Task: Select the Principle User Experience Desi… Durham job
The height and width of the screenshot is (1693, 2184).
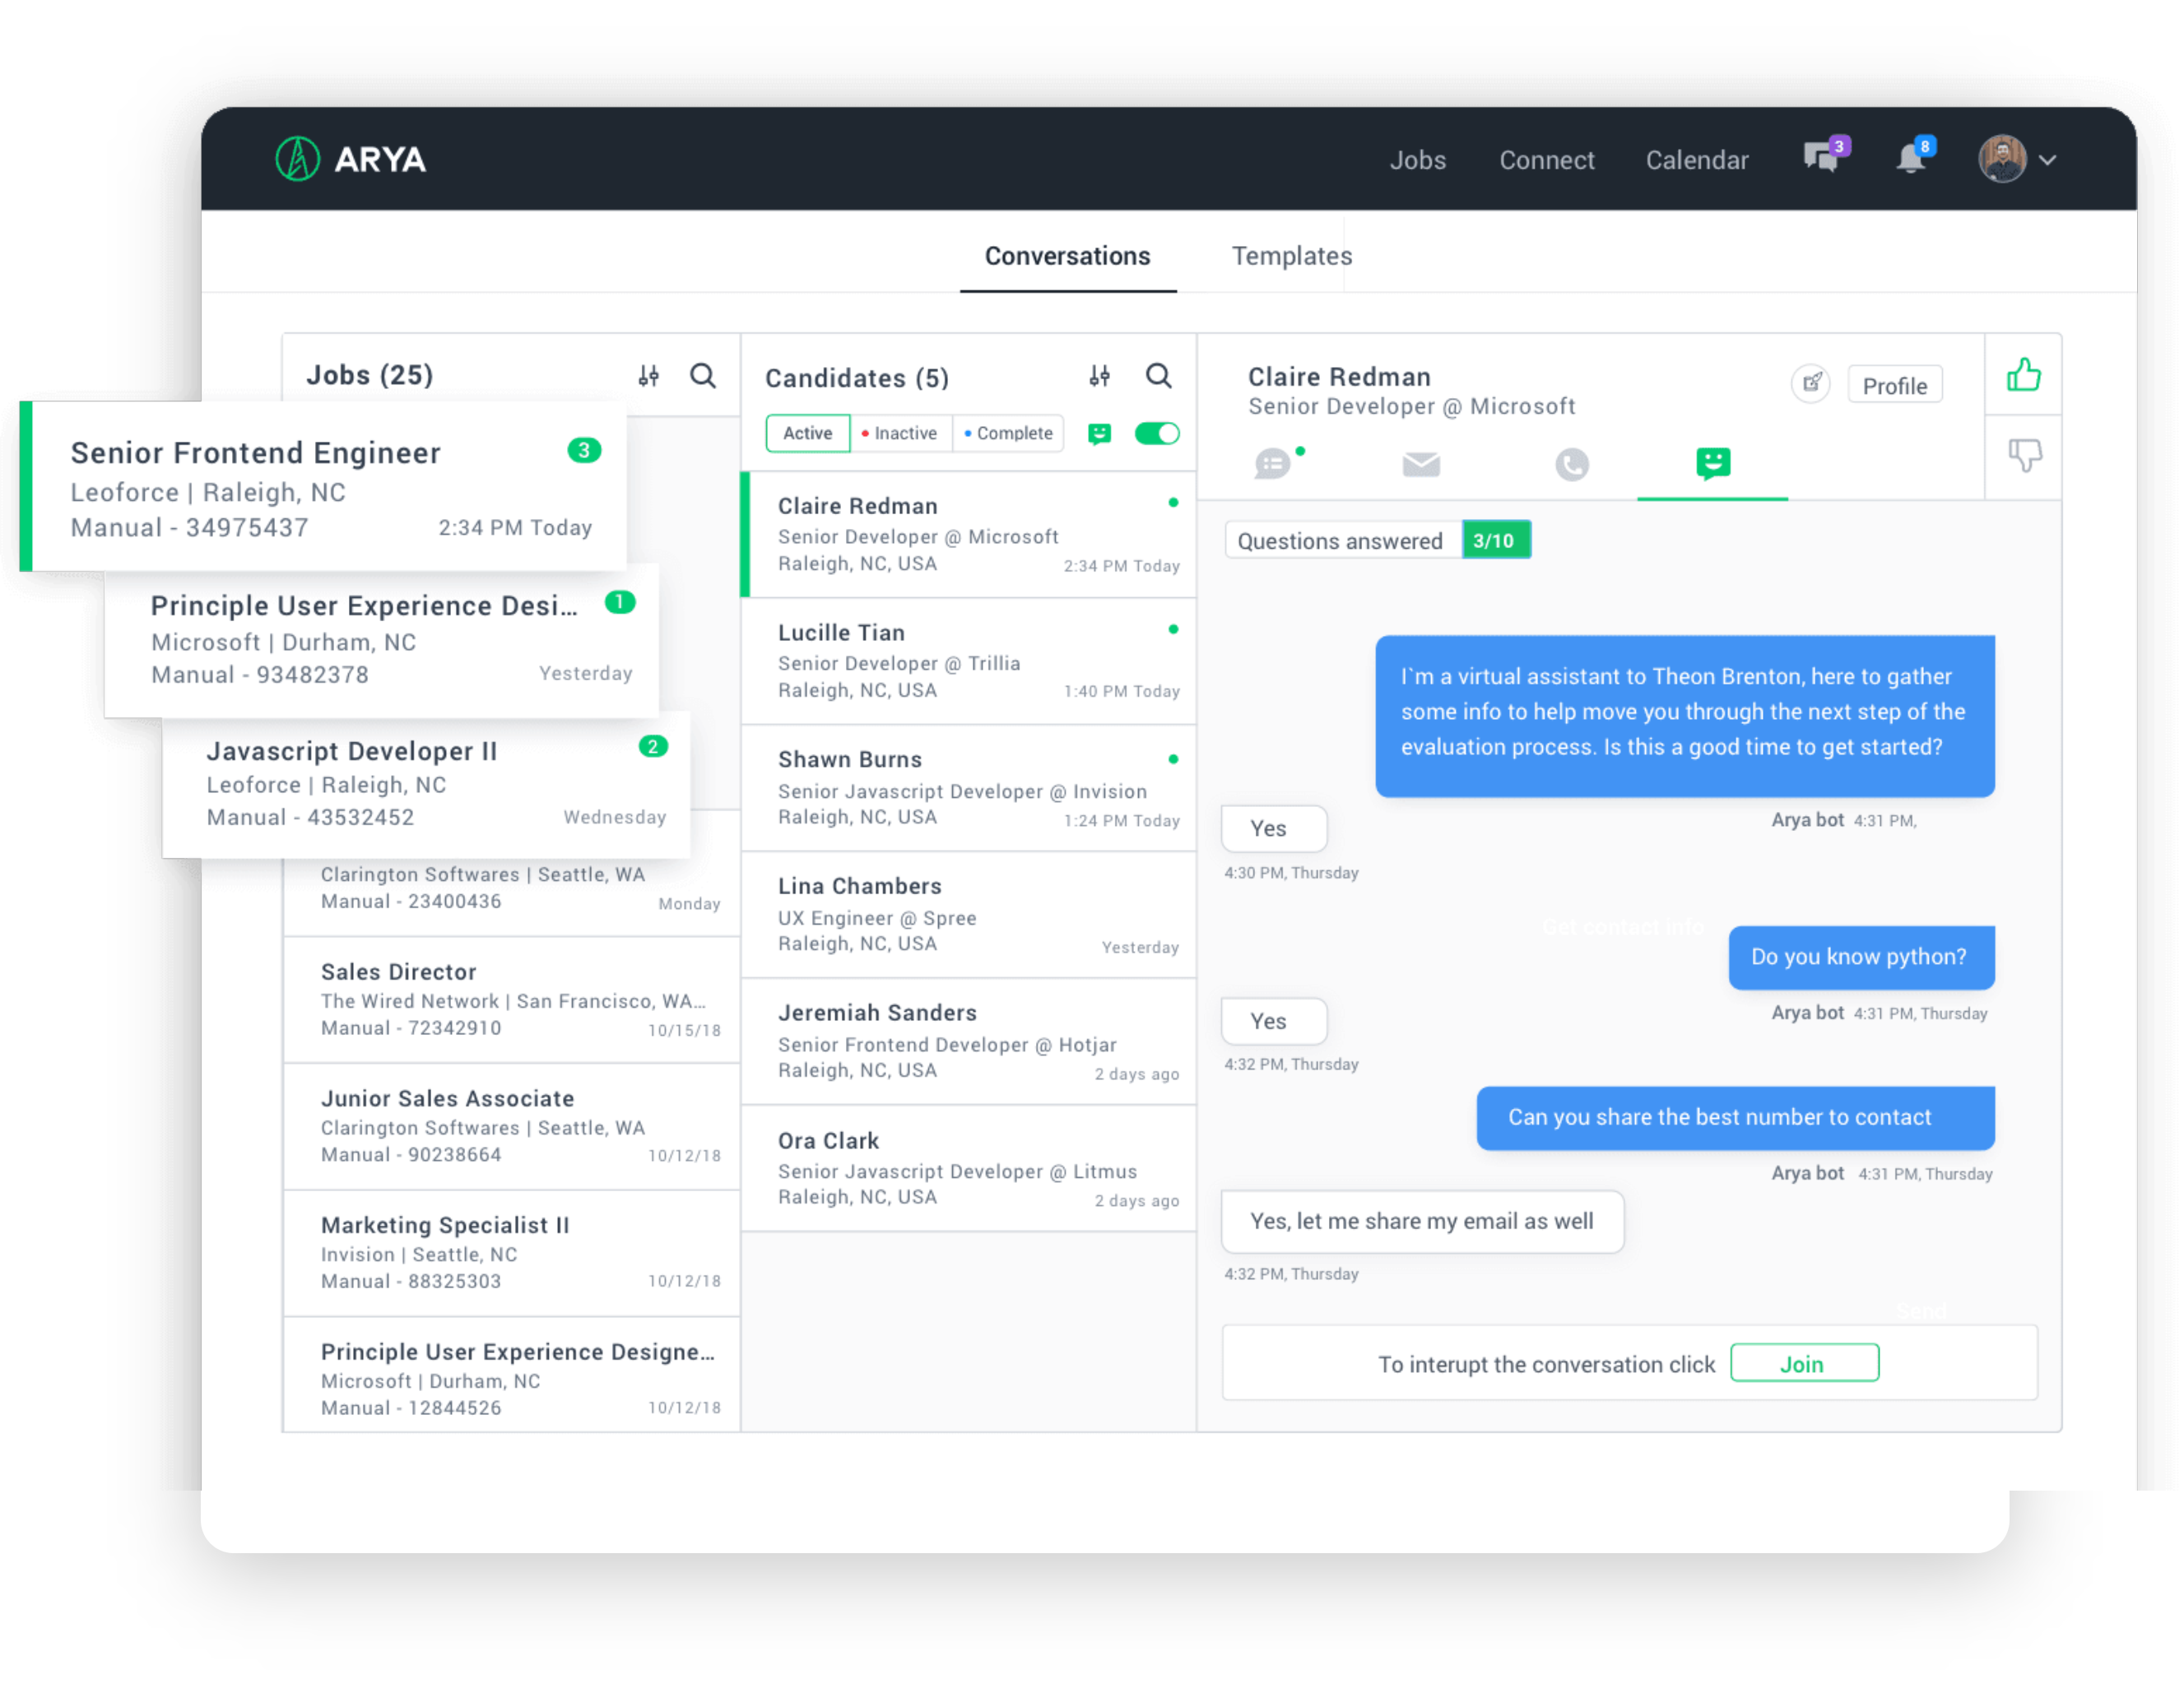Action: tap(382, 640)
